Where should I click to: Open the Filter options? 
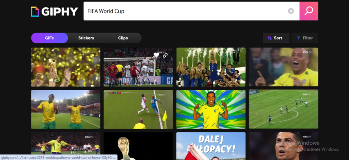coord(305,38)
